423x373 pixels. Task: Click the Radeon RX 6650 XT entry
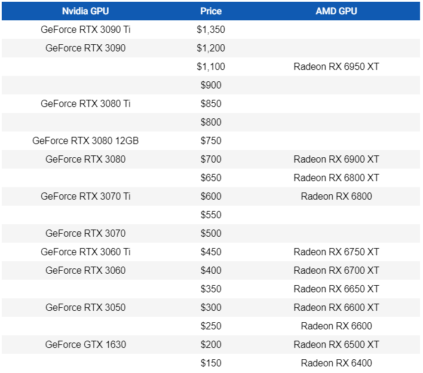click(x=336, y=289)
